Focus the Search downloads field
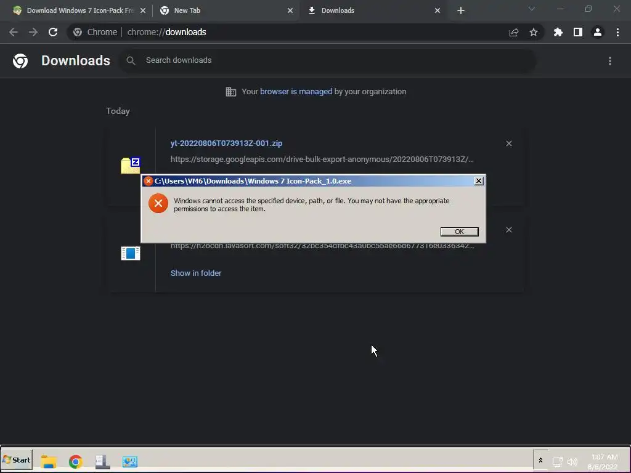This screenshot has height=473, width=631. (328, 60)
